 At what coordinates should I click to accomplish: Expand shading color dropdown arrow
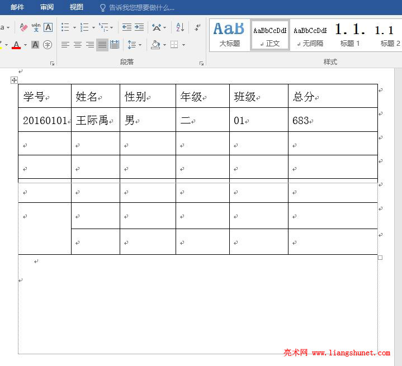point(164,45)
